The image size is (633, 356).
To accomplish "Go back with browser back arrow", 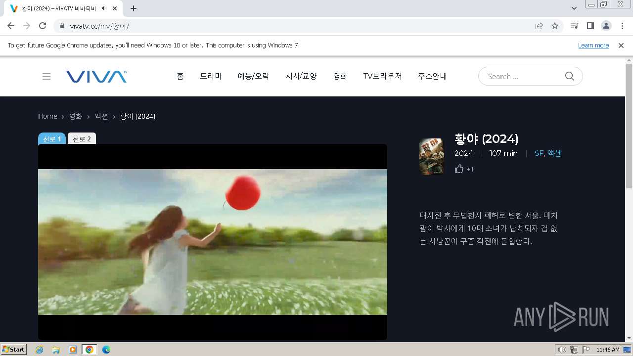I will [x=11, y=26].
